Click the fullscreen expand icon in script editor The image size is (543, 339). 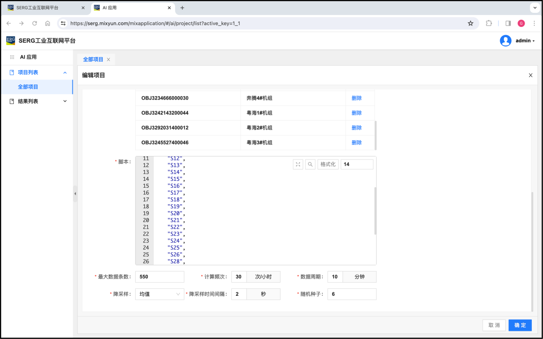(298, 164)
